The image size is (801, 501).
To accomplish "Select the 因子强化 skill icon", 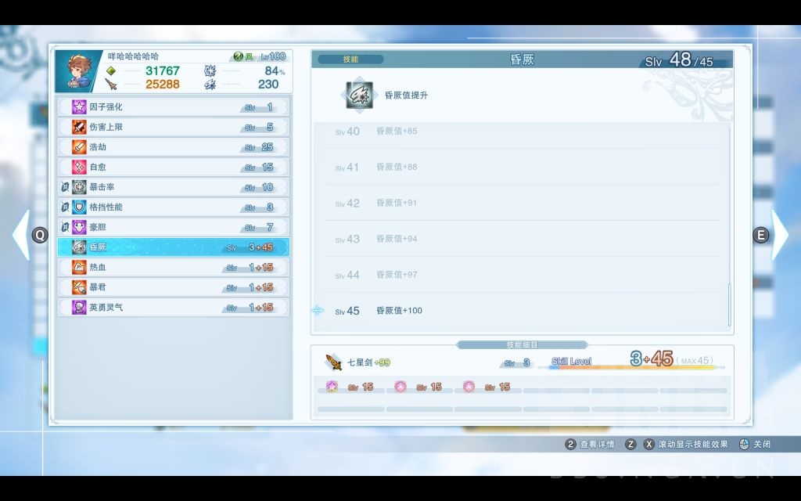I will pos(78,107).
